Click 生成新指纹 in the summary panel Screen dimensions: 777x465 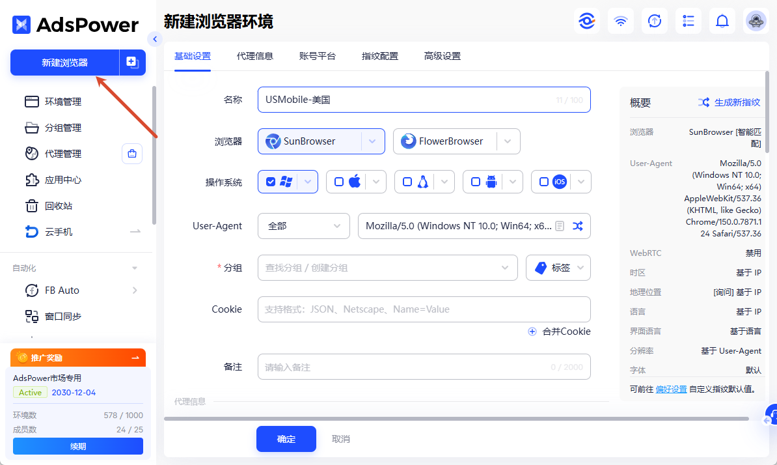(x=729, y=102)
